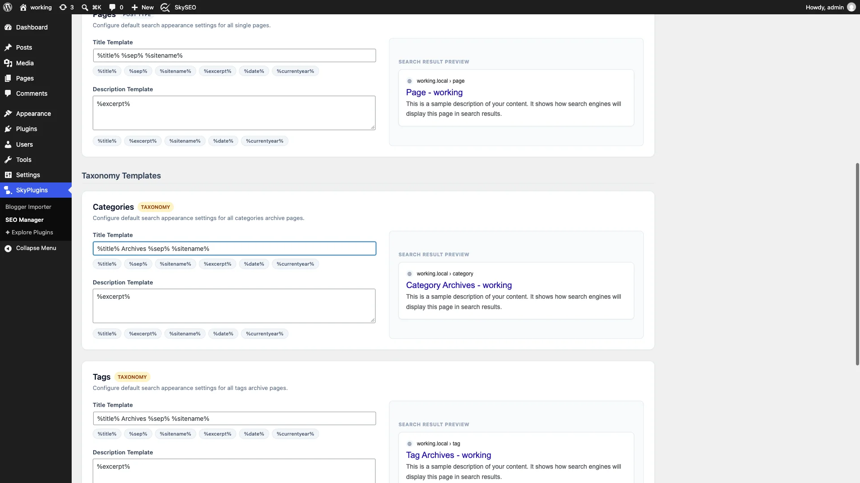This screenshot has width=860, height=483.
Task: Insert %title% tag into Pages description
Action: click(x=107, y=141)
